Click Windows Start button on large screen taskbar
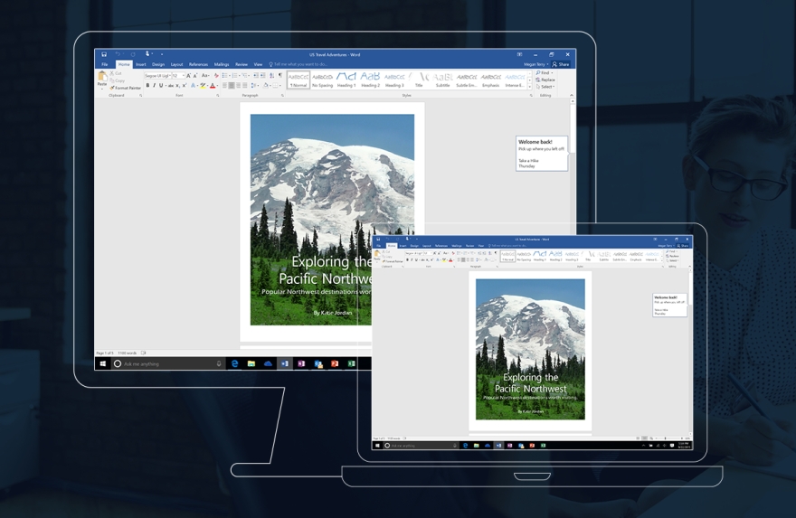 102,363
